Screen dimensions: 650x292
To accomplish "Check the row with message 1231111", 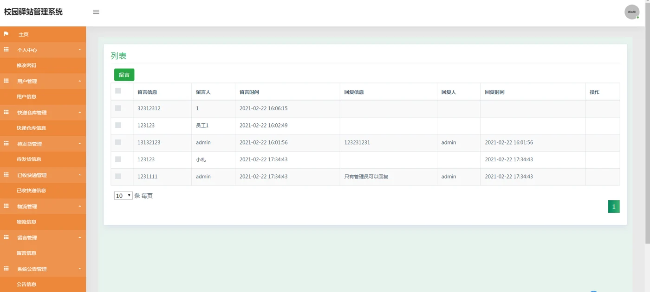I will [118, 176].
